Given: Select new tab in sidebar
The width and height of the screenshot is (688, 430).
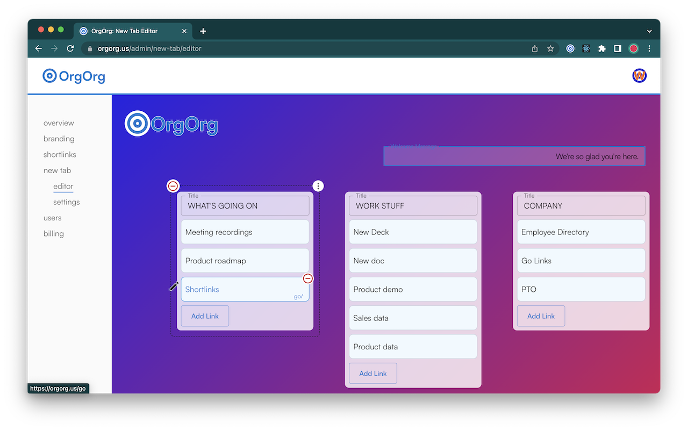Looking at the screenshot, I should click(57, 170).
